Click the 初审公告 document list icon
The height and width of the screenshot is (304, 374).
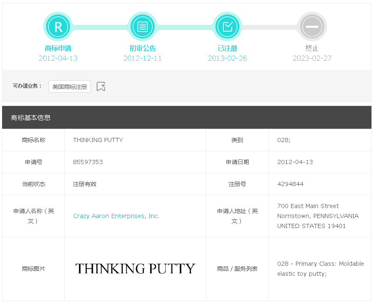(143, 27)
